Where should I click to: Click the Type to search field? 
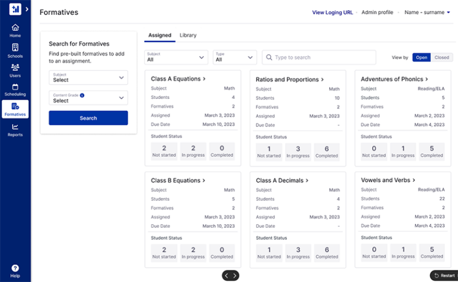click(x=319, y=57)
